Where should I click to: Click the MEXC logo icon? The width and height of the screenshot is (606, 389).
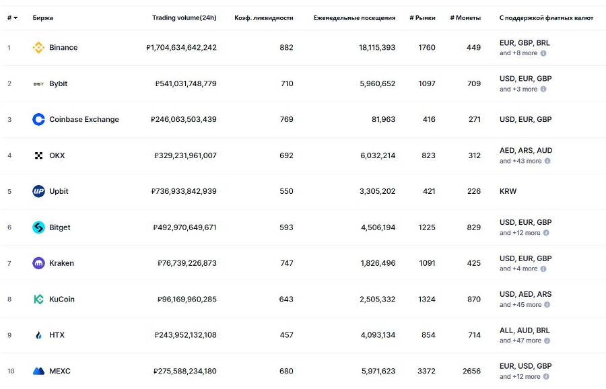coord(38,372)
